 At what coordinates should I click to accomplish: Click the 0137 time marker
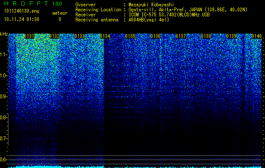181,36
